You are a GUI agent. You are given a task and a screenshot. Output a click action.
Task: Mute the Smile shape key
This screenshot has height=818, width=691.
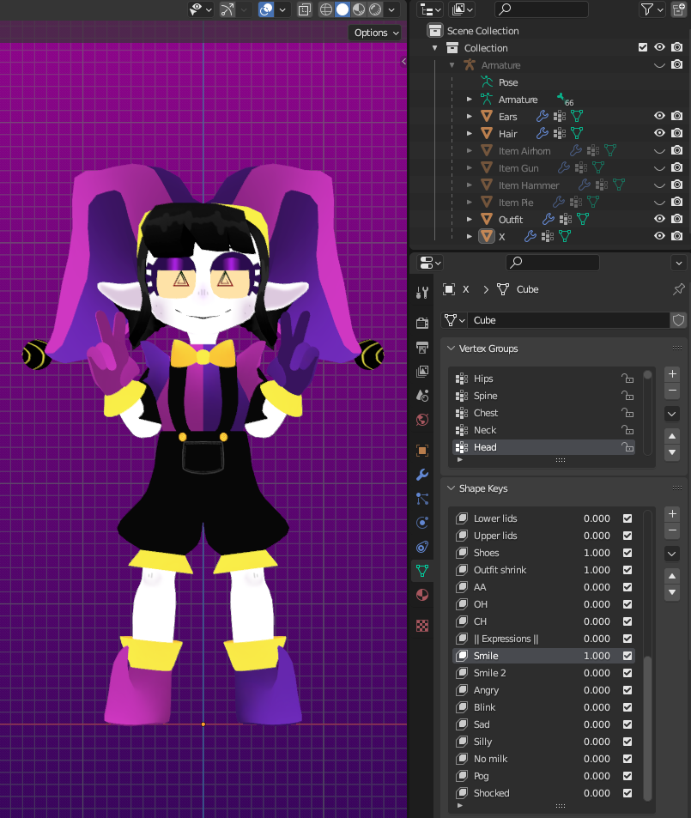[627, 656]
